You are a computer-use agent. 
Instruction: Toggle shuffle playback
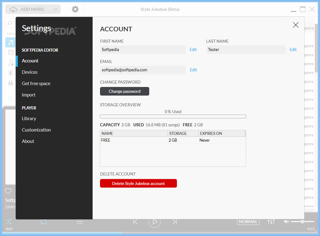click(x=9, y=222)
